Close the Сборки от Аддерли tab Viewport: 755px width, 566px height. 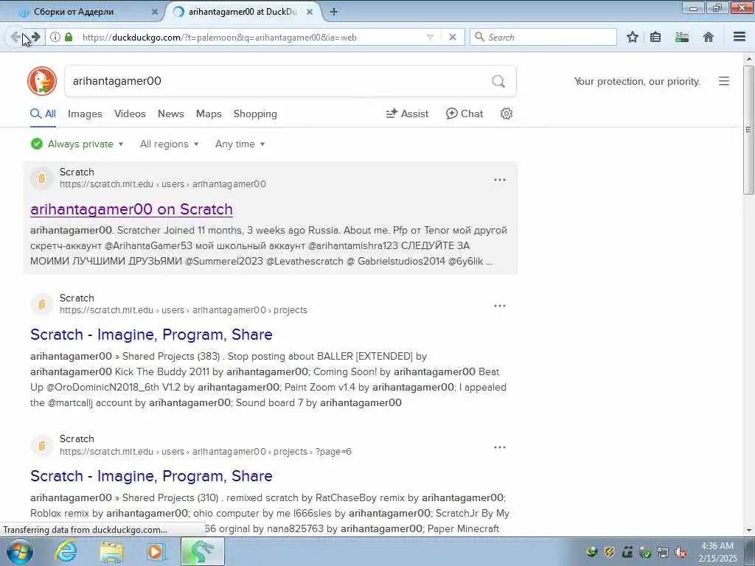coord(155,12)
